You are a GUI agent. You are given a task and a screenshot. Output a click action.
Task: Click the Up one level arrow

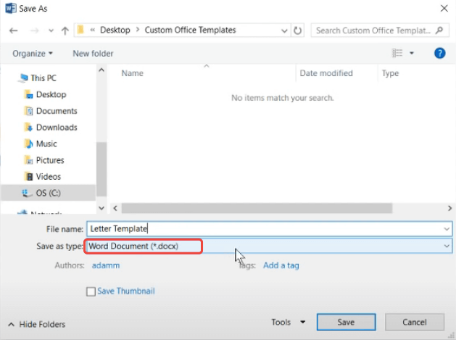[65, 30]
